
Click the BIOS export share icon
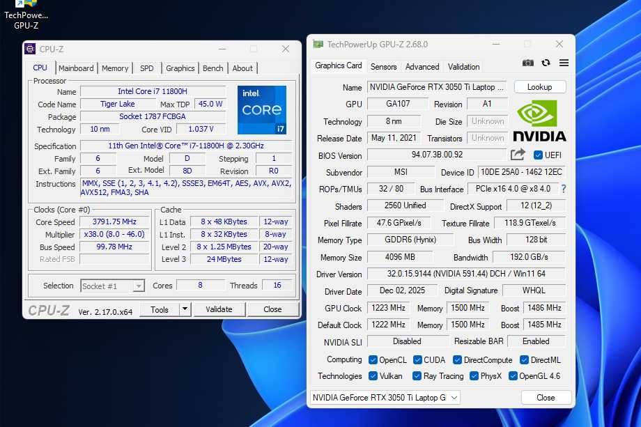tap(518, 155)
